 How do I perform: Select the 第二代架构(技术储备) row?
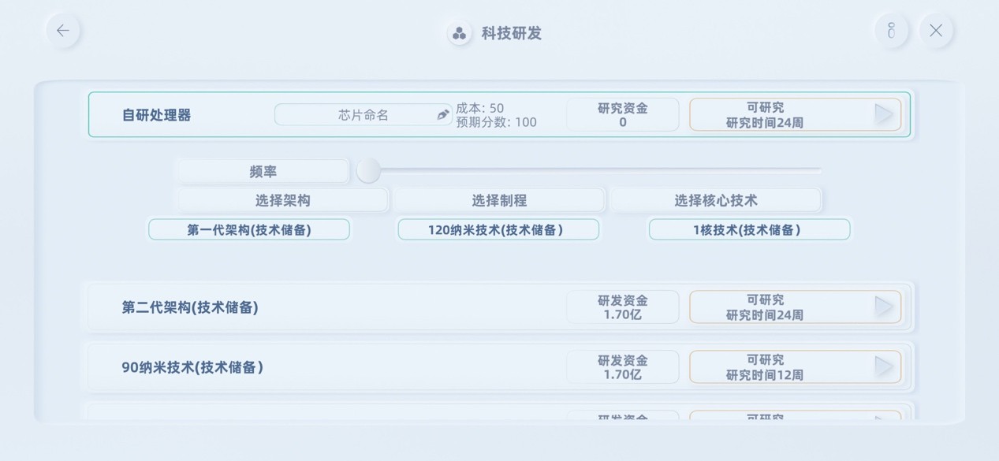point(500,307)
